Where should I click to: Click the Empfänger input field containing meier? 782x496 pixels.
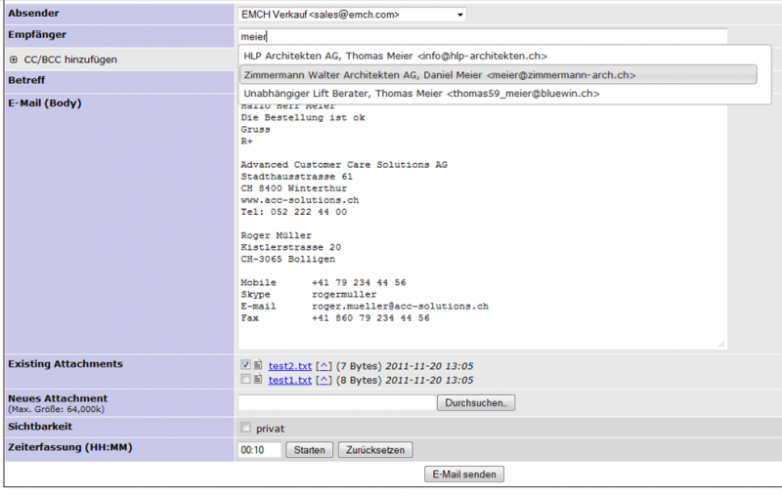483,36
